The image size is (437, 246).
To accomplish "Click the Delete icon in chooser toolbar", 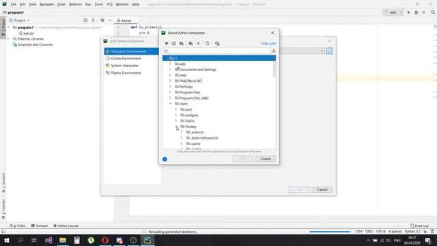I will pyautogui.click(x=198, y=44).
